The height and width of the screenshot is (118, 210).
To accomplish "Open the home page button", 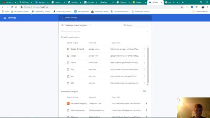I will click(16, 7).
